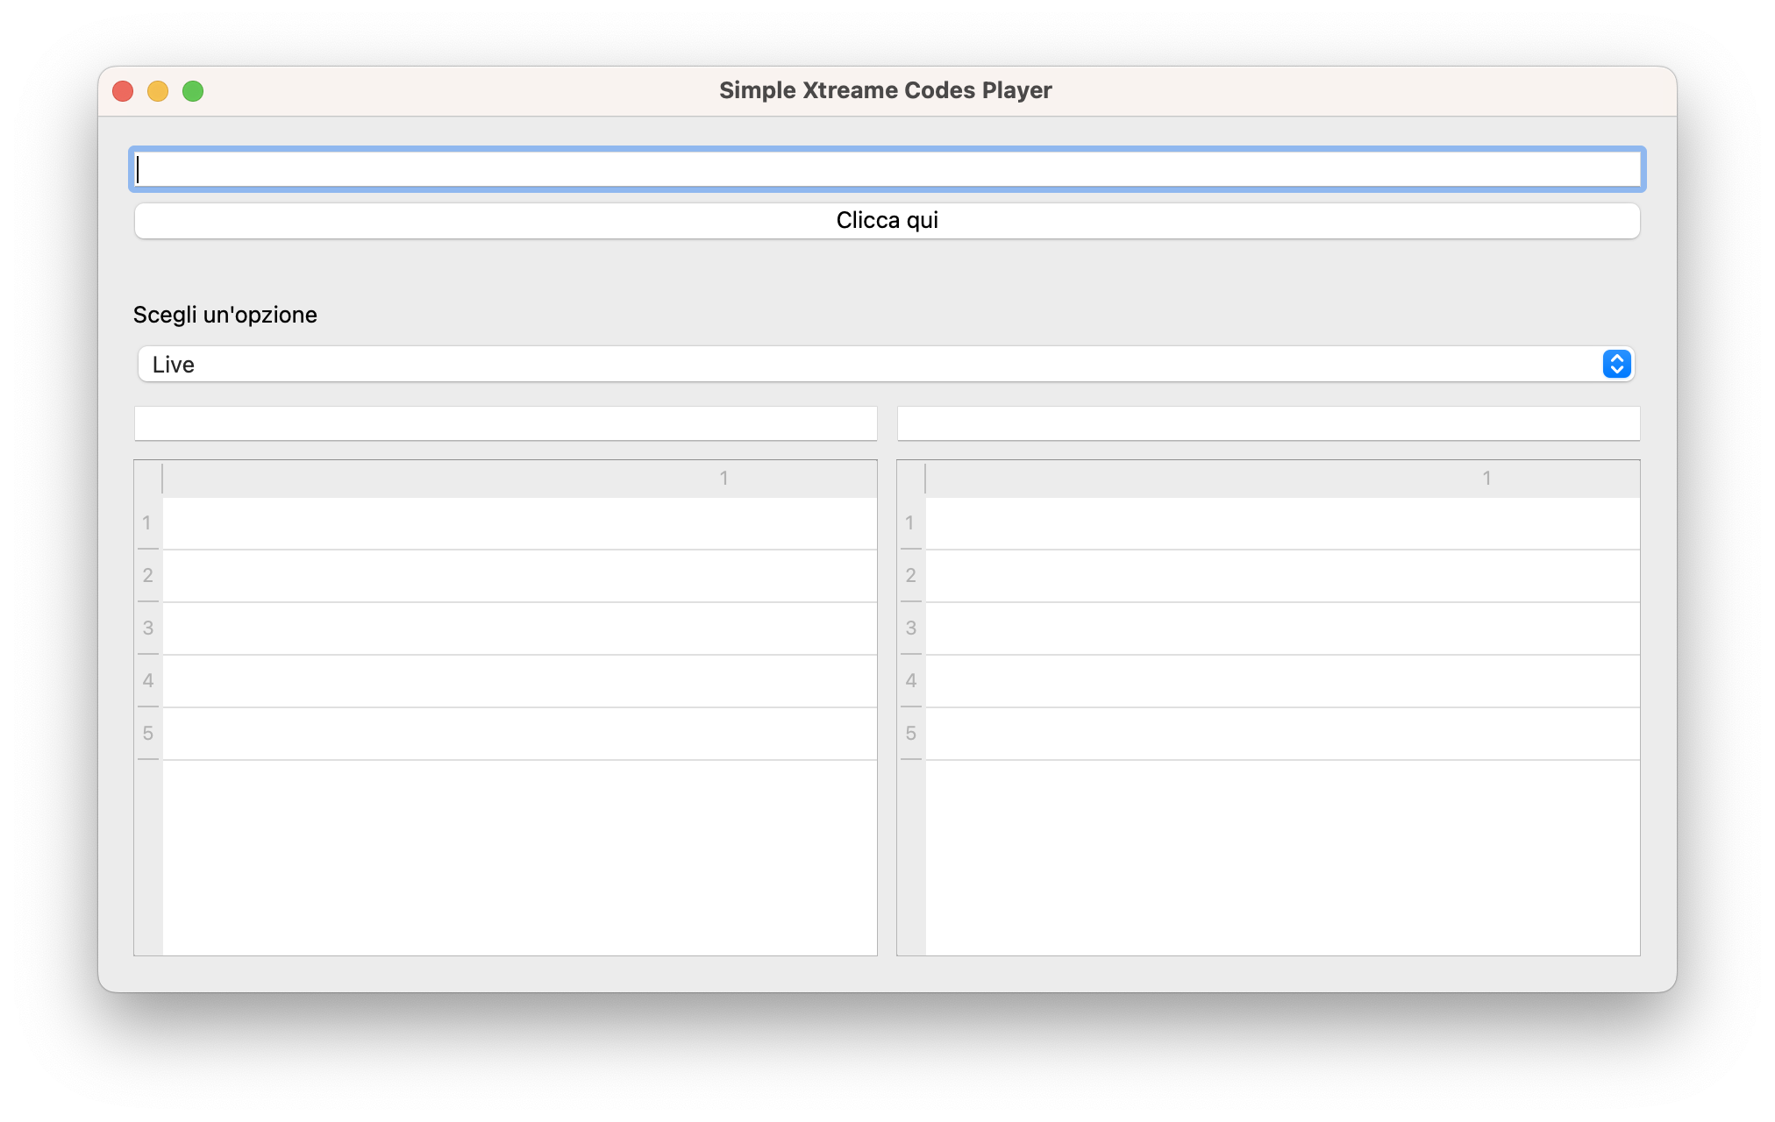Select column header 1 in right table
This screenshot has height=1122, width=1775.
pos(1486,479)
